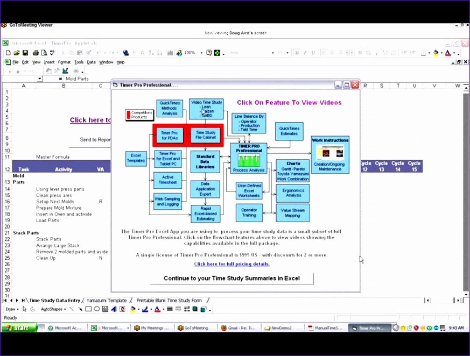Create a new workbook with the New icon

[x=8, y=53]
